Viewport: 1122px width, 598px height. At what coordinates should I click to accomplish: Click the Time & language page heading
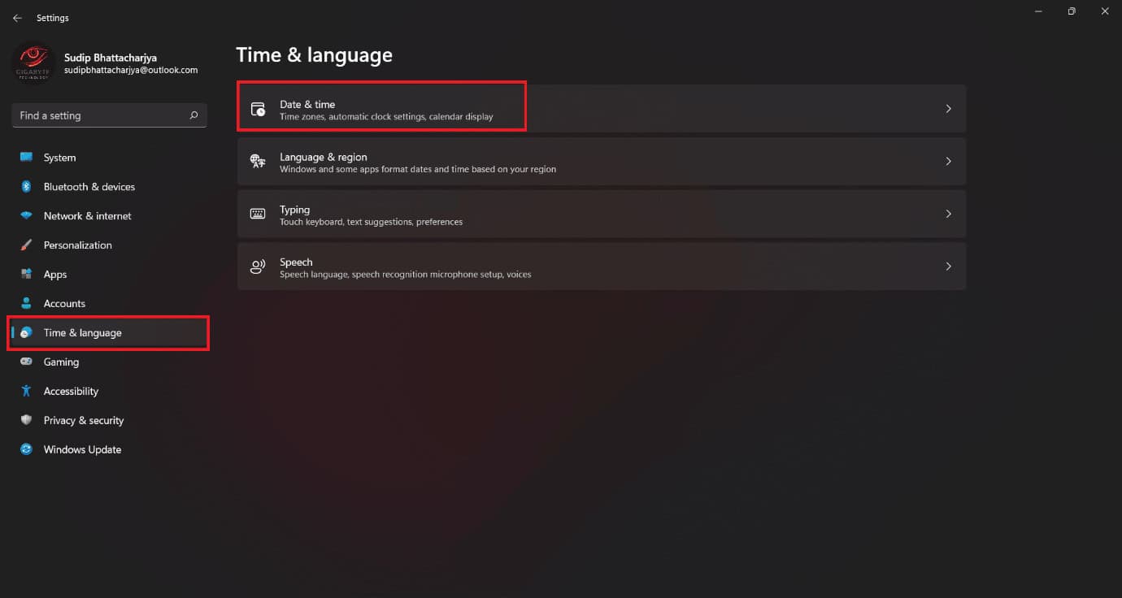tap(314, 55)
